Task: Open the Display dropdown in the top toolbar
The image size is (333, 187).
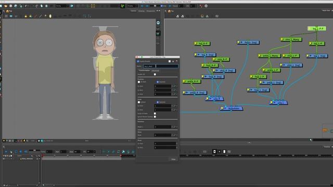Action: click(x=133, y=6)
